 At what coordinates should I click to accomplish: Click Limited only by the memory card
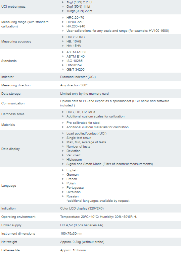(x=84, y=94)
